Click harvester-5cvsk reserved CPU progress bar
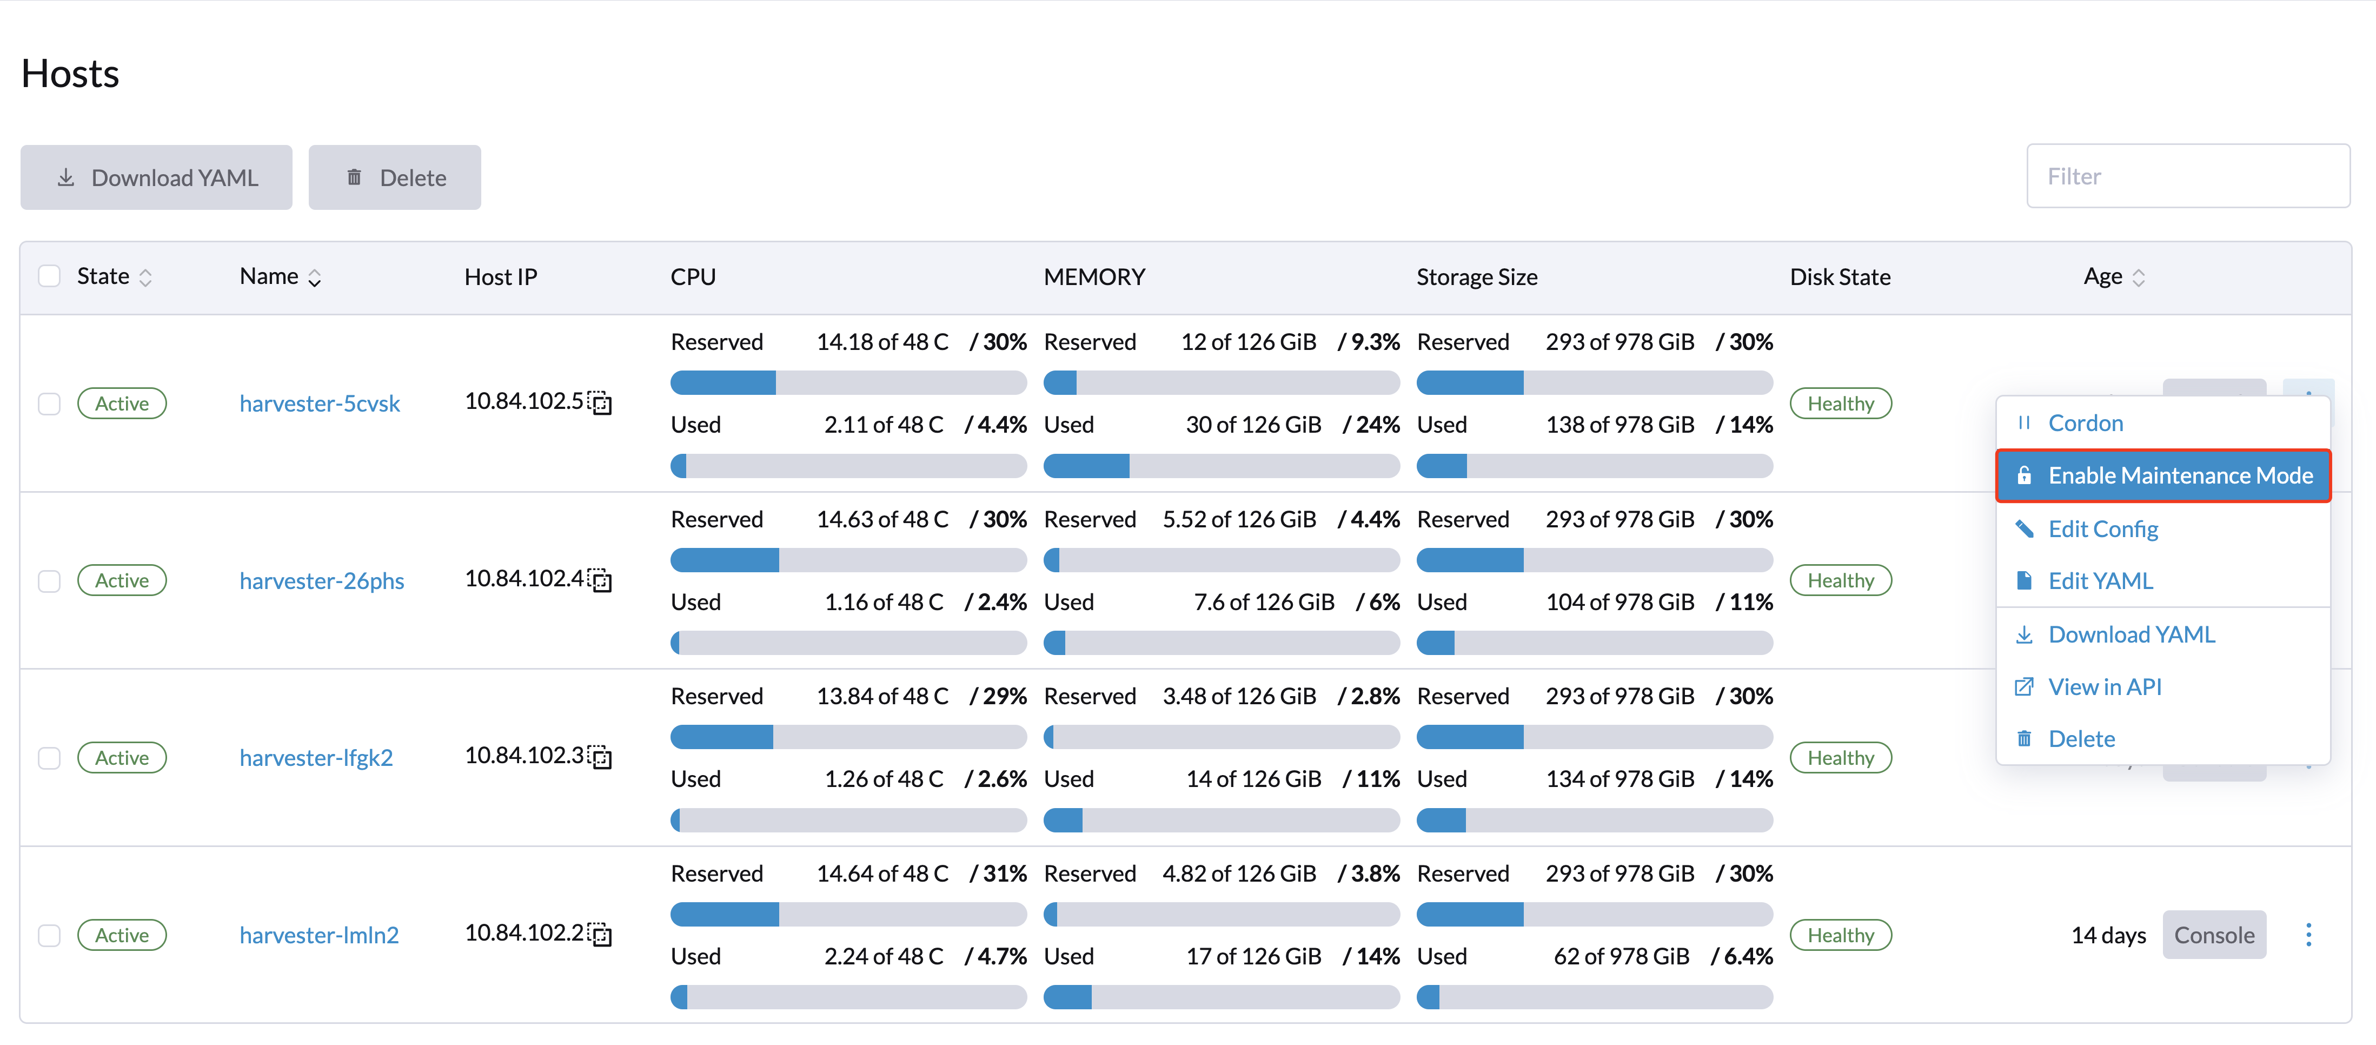The image size is (2376, 1045). (x=848, y=382)
